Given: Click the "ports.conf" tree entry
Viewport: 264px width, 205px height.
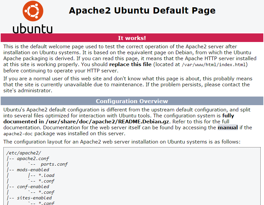Looking at the screenshot, I should [54, 164].
